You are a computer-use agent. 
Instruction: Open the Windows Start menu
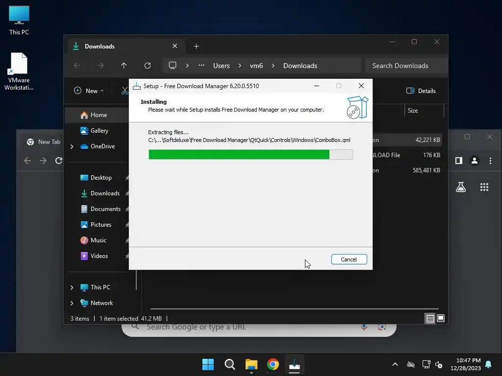208,364
